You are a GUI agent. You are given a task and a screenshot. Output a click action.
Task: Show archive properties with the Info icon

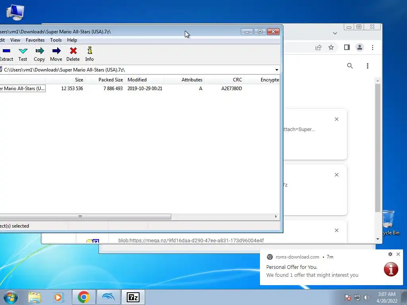pos(89,54)
